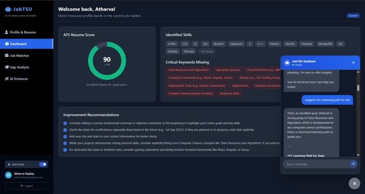Click the Atharva Kaplay user name

click(x=24, y=174)
